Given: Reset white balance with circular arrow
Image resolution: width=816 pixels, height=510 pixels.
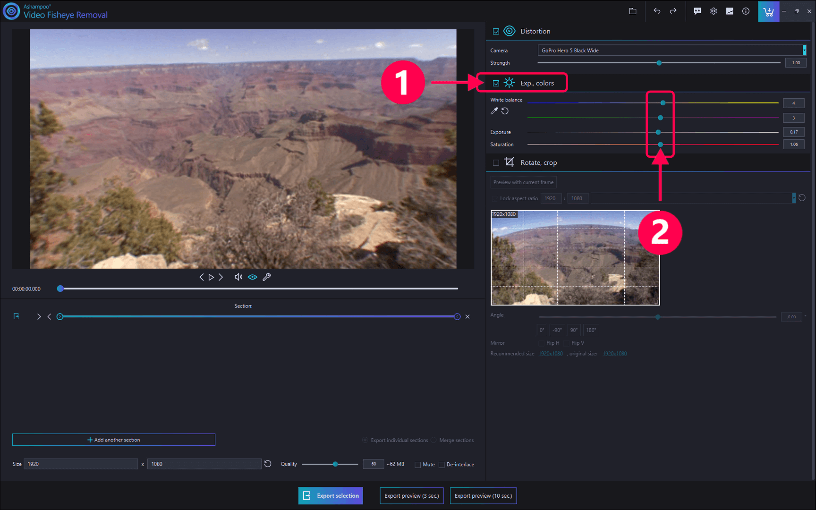Looking at the screenshot, I should coord(505,111).
